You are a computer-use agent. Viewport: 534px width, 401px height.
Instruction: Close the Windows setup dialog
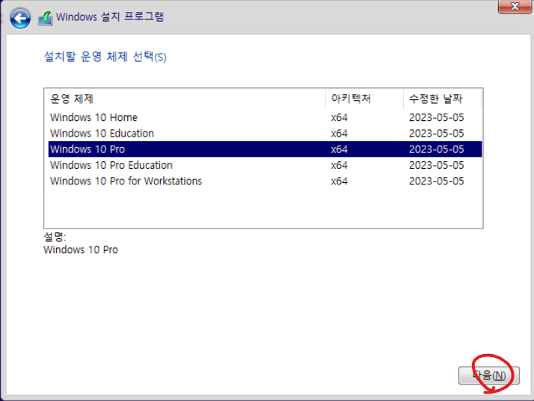coord(515,7)
